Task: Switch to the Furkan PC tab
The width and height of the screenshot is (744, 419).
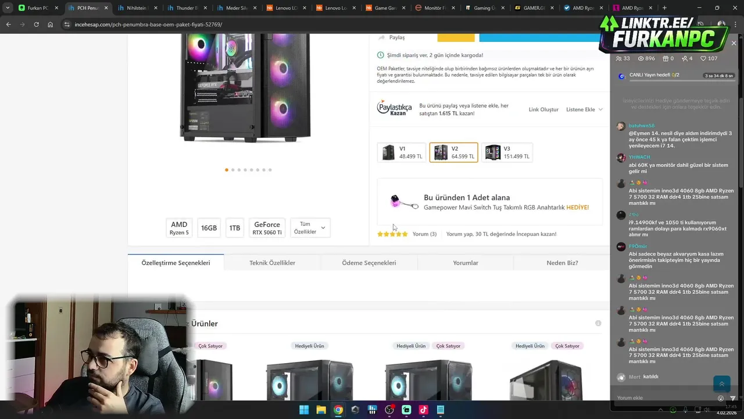Action: click(38, 8)
